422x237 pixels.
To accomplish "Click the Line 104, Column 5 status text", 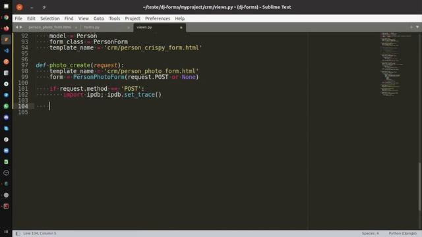I will (x=40, y=234).
